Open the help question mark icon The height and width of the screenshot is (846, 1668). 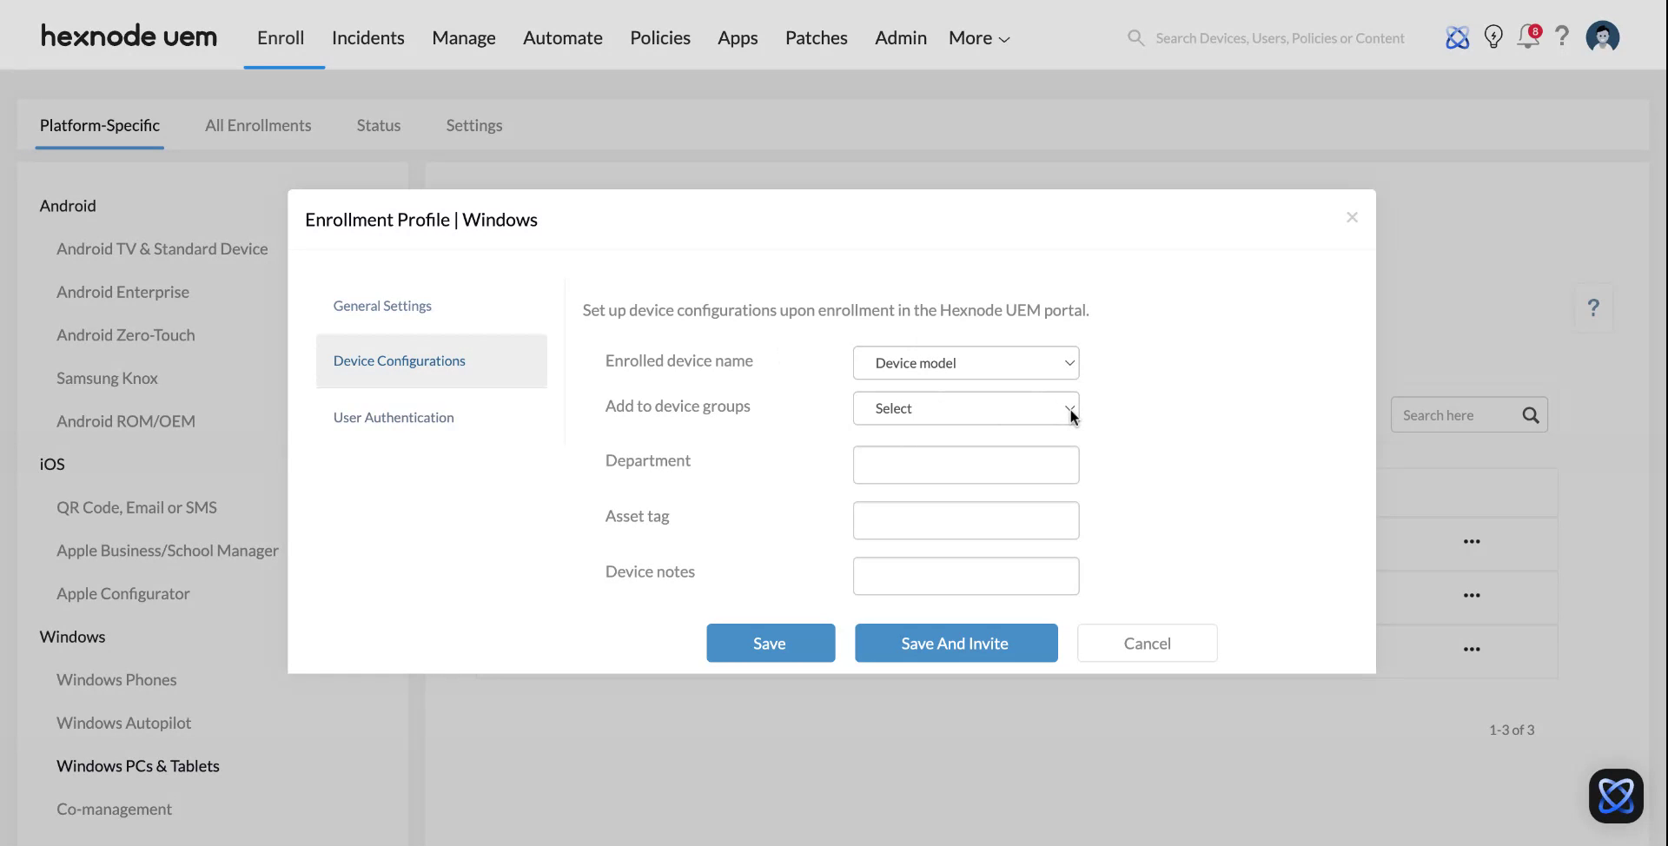click(1563, 37)
